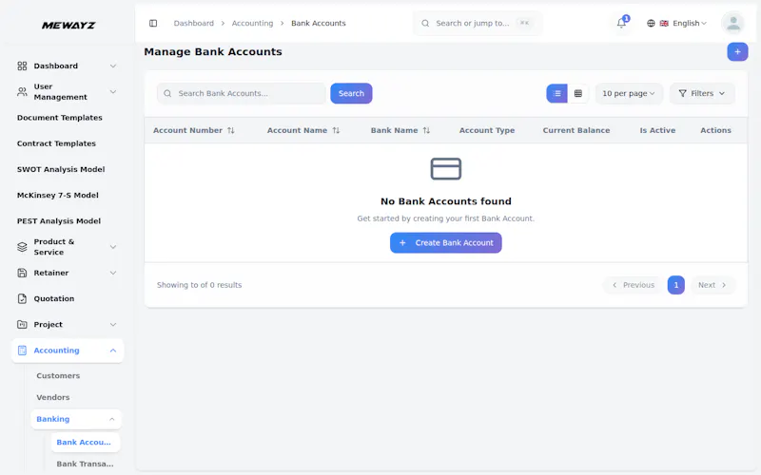Click Dashboard breadcrumb link
761x475 pixels.
coord(194,23)
